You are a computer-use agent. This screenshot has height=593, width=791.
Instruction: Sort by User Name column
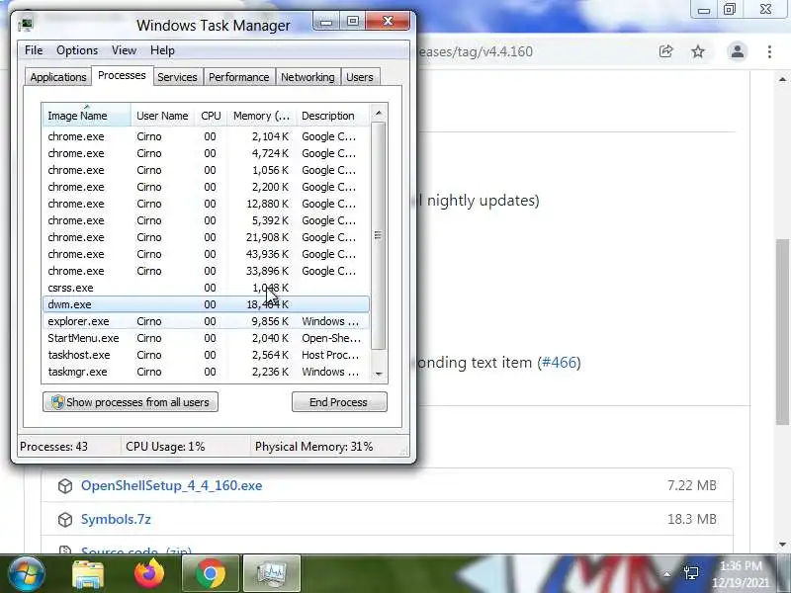[x=162, y=116]
